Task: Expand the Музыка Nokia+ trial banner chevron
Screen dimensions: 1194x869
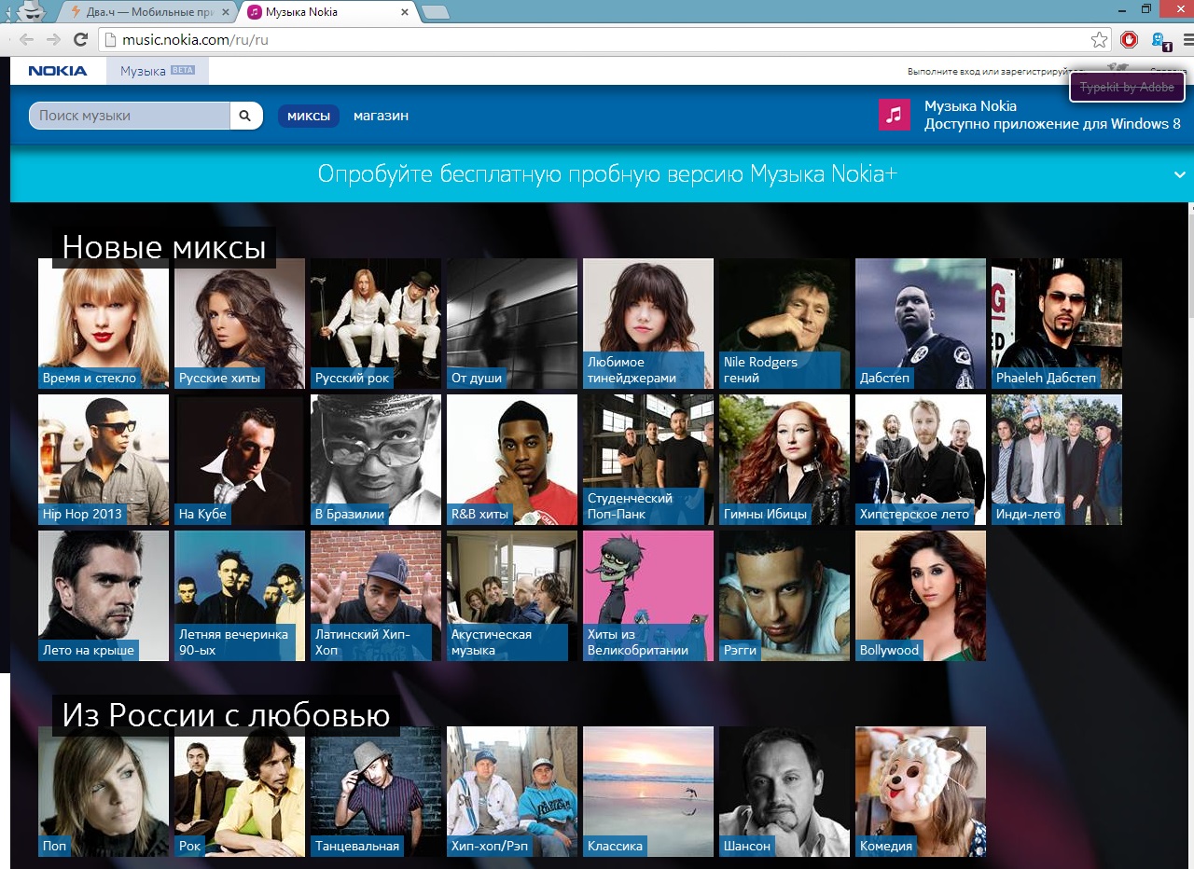Action: [x=1180, y=174]
